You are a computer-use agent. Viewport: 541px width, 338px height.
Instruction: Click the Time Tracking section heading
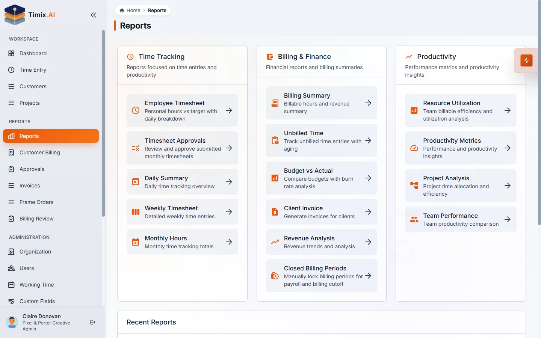[x=162, y=57]
